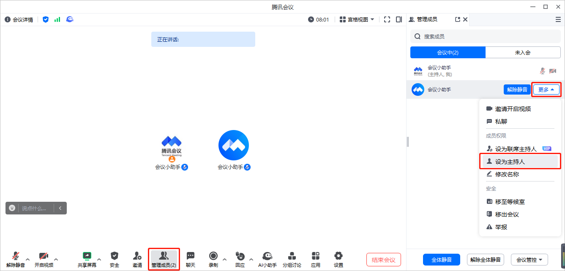Enter full screen mode

[387, 19]
